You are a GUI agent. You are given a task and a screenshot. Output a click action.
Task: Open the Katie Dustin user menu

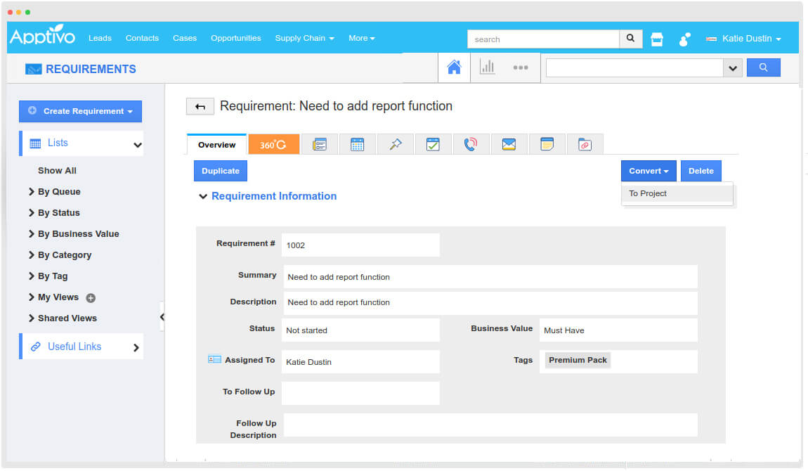click(746, 39)
